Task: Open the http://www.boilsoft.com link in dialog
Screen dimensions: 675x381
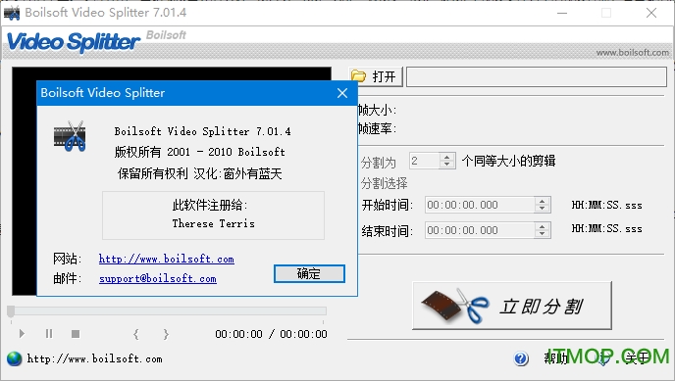Action: coord(166,259)
